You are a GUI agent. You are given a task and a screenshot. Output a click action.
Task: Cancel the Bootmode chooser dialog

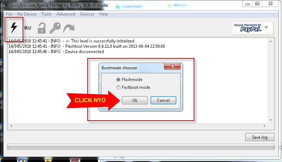pos(163,100)
